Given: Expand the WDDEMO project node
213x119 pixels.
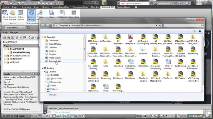Looking at the screenshot, I should pyautogui.click(x=5, y=62).
